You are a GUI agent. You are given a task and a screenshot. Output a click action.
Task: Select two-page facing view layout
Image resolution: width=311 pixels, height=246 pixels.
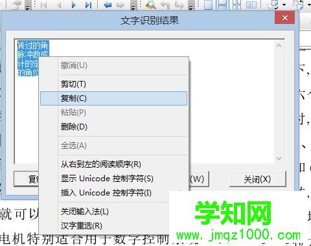[251, 5]
